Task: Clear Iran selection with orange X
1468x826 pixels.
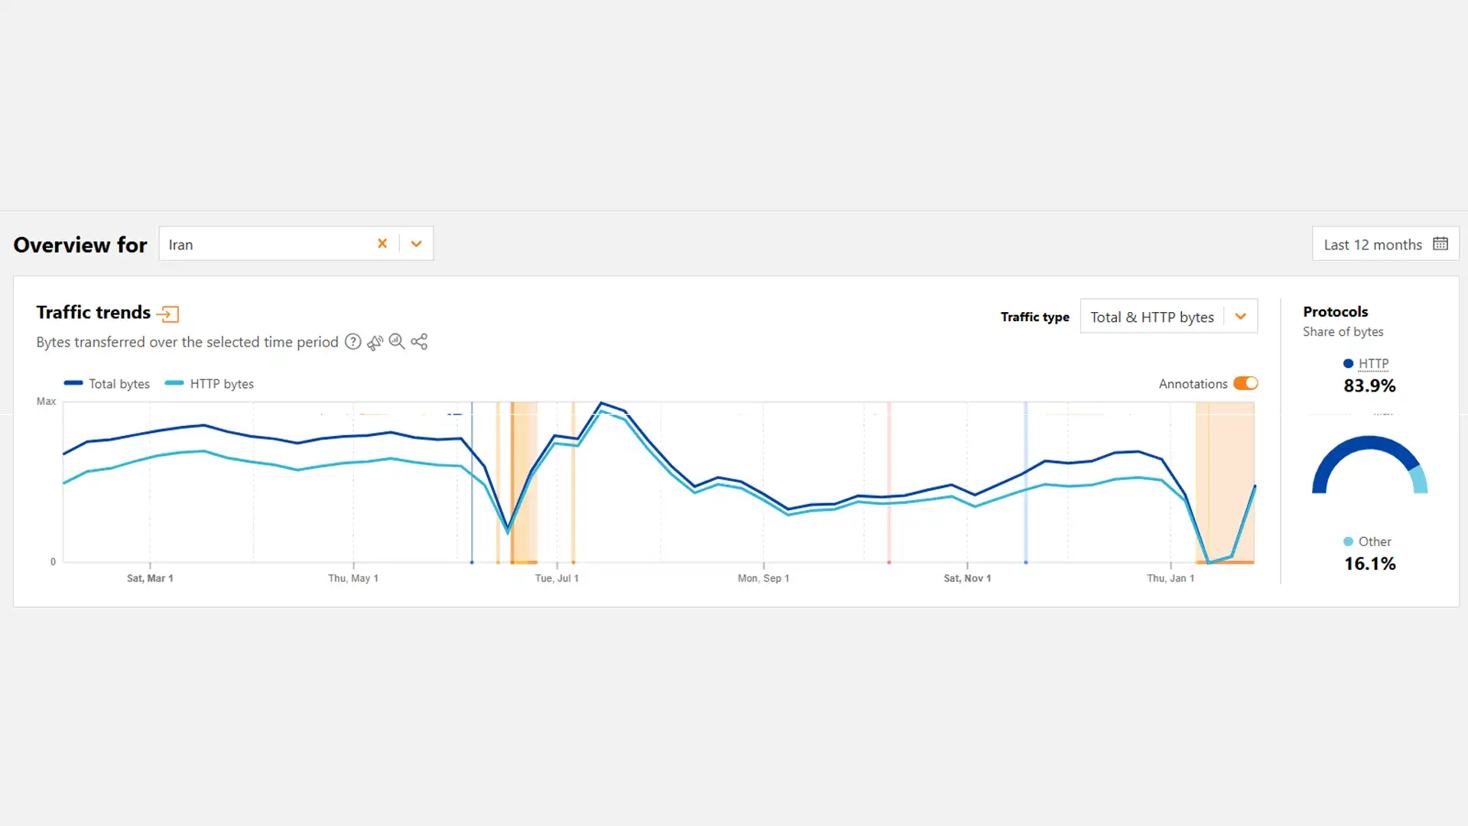Action: click(x=382, y=244)
